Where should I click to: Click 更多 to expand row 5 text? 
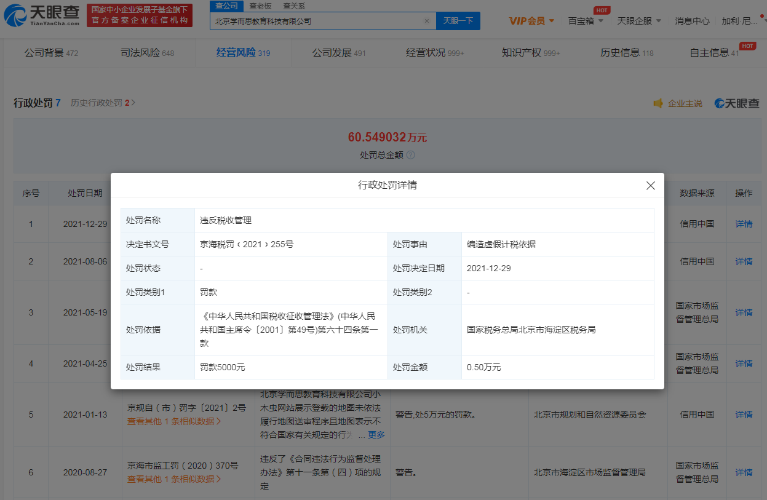pyautogui.click(x=376, y=435)
